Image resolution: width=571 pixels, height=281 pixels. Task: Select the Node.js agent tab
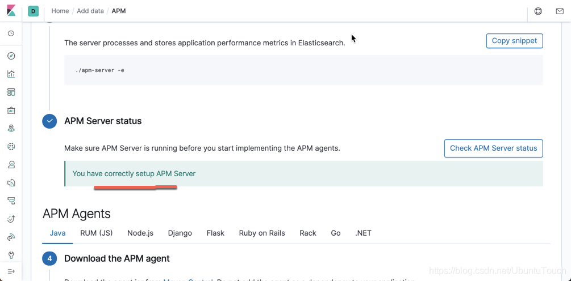tap(140, 233)
